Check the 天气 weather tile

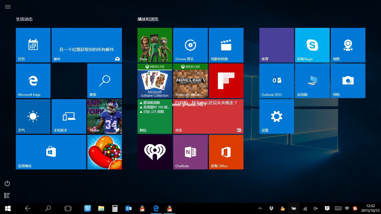point(33,116)
